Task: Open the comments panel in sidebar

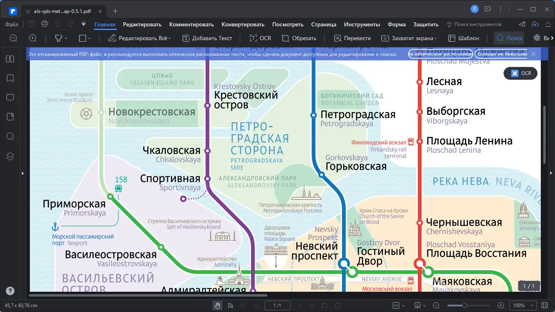Action: point(10,97)
